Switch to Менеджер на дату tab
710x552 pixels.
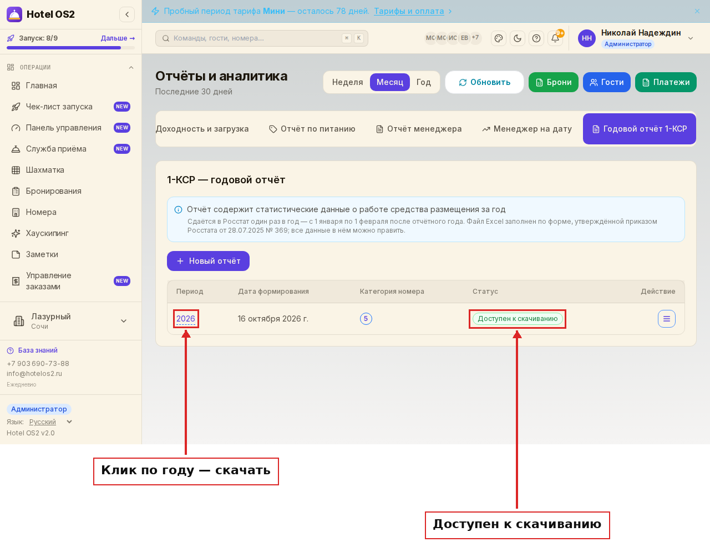(x=527, y=129)
